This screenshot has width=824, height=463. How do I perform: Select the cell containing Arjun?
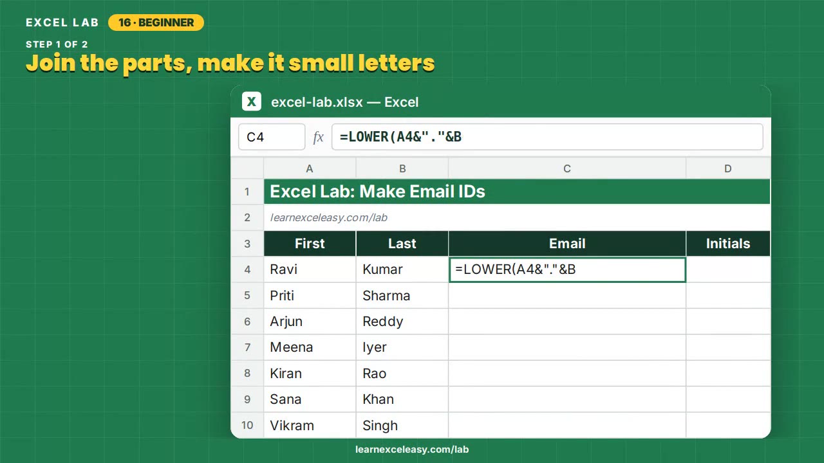[310, 322]
